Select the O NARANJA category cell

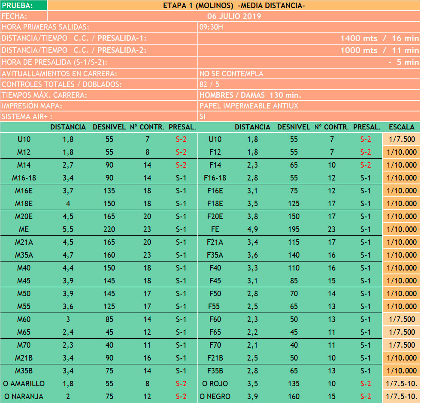(x=24, y=397)
